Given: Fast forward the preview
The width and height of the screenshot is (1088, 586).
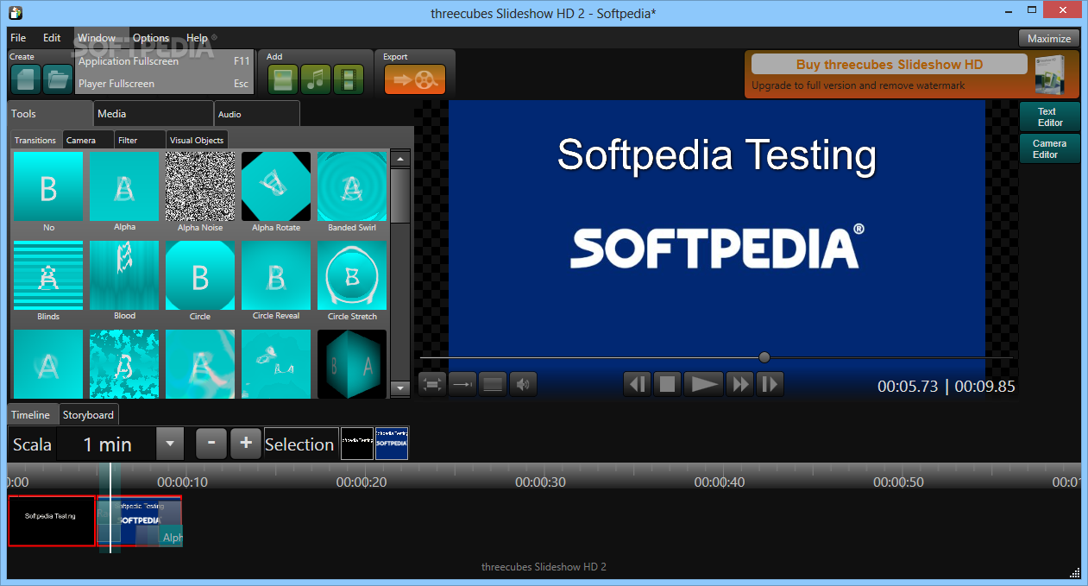Looking at the screenshot, I should [740, 384].
